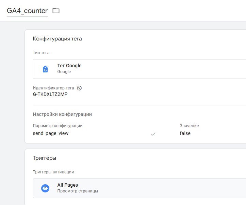Screen dimensions: 246x205
Task: Click the Google tag icon
Action: (45, 69)
